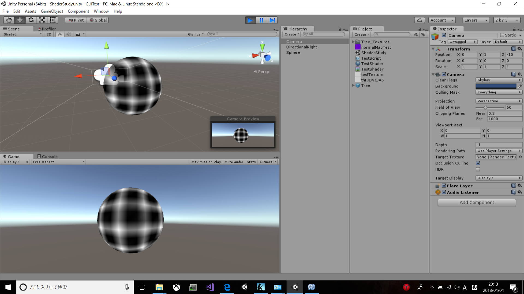
Task: Open the Component menu
Action: point(78,11)
